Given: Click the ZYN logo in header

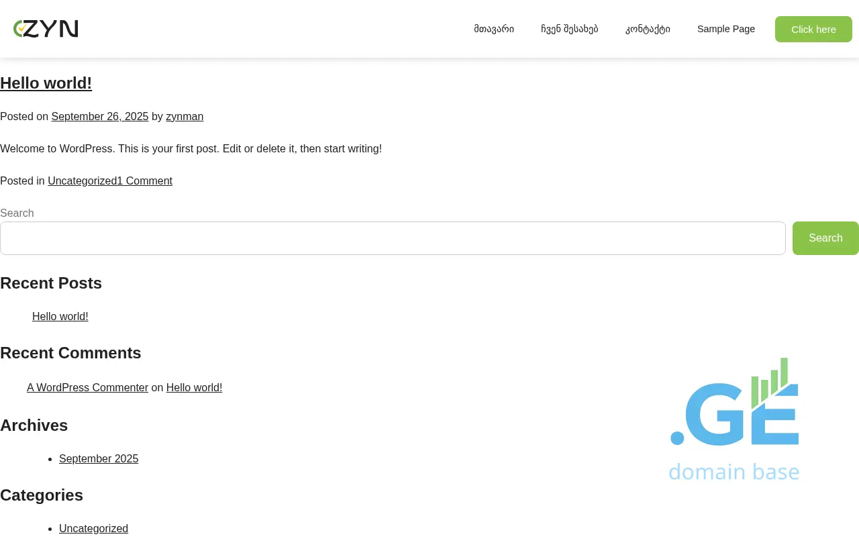Looking at the screenshot, I should pos(46,29).
